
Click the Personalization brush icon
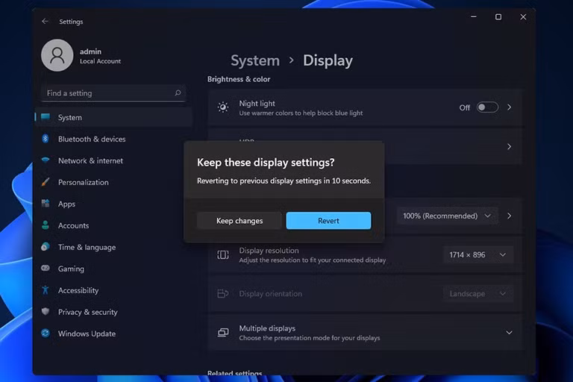[x=46, y=182]
